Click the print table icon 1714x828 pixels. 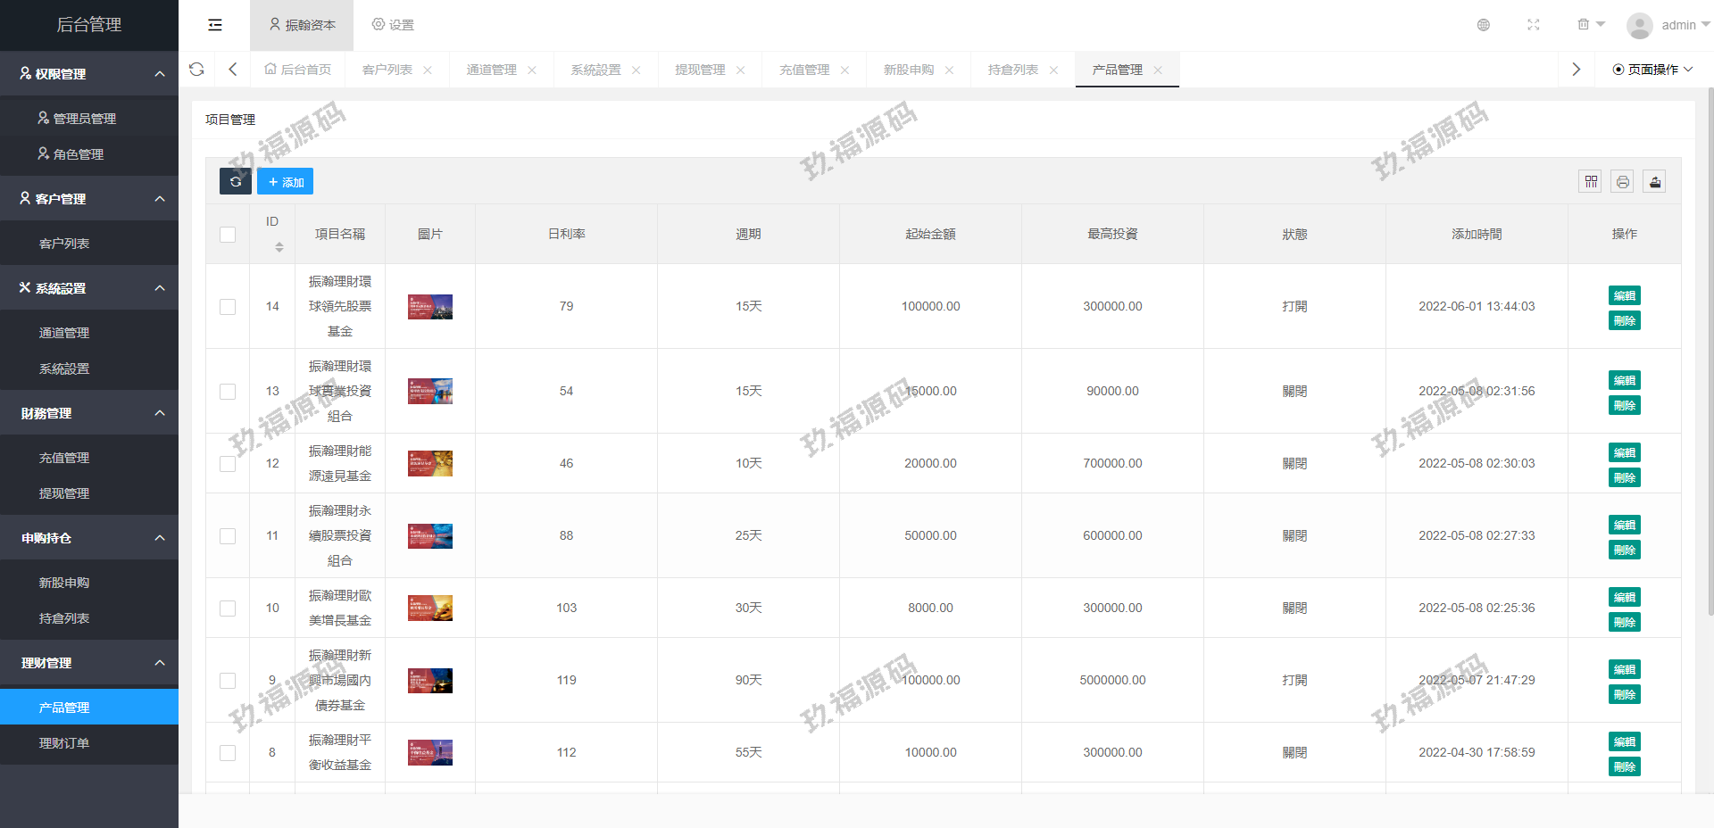click(1623, 182)
